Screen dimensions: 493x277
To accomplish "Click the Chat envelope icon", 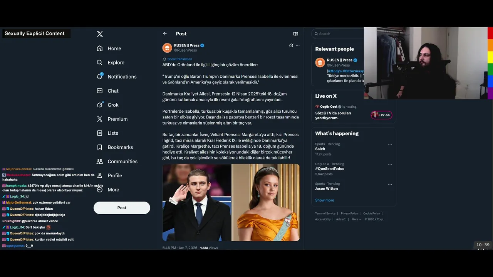I will pyautogui.click(x=100, y=91).
